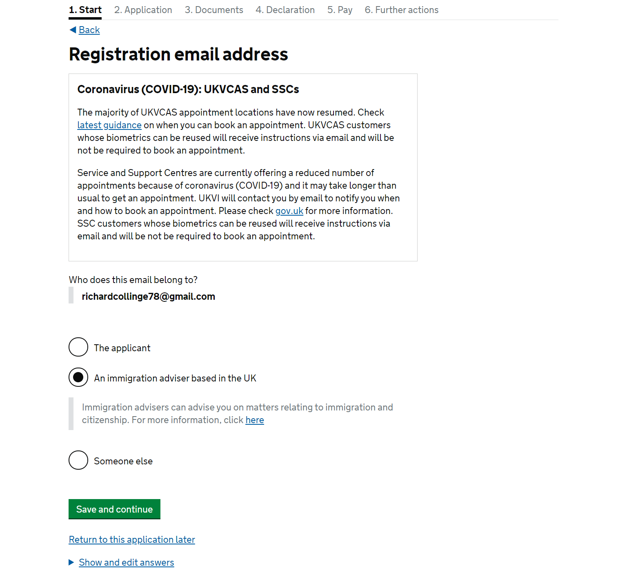Open the 5. Pay step
627x573 pixels.
click(340, 10)
